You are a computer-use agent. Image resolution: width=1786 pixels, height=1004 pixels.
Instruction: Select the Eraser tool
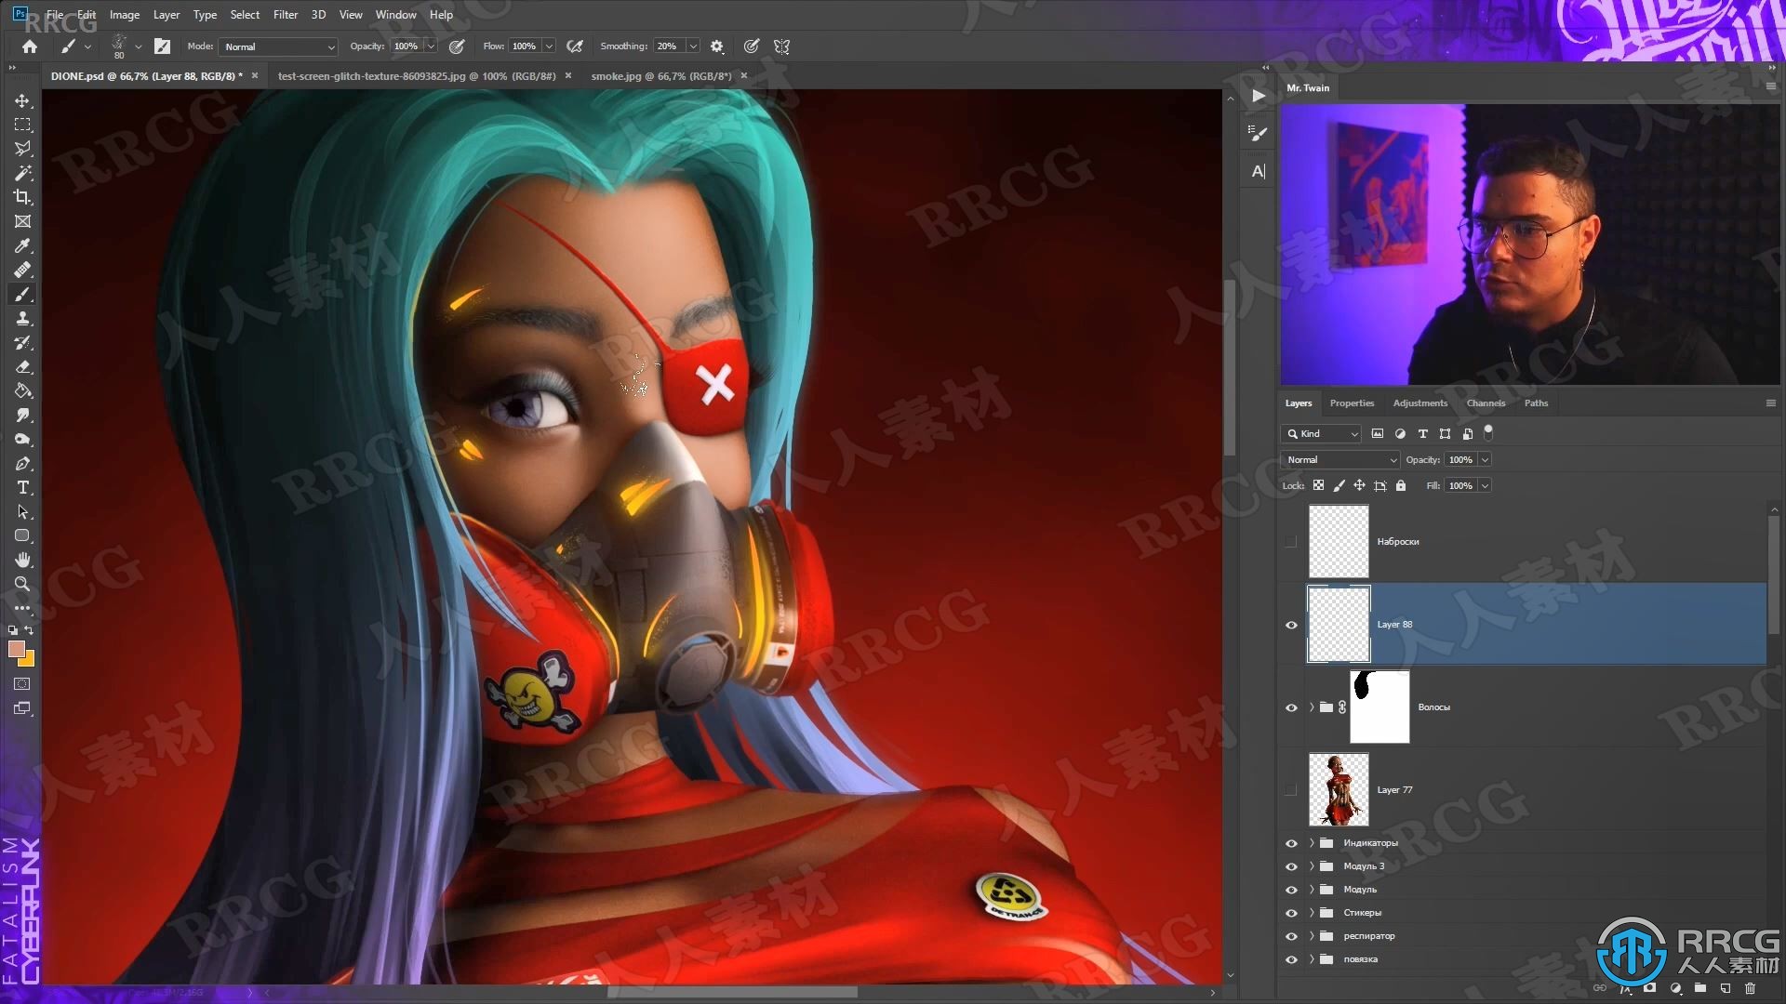[22, 366]
